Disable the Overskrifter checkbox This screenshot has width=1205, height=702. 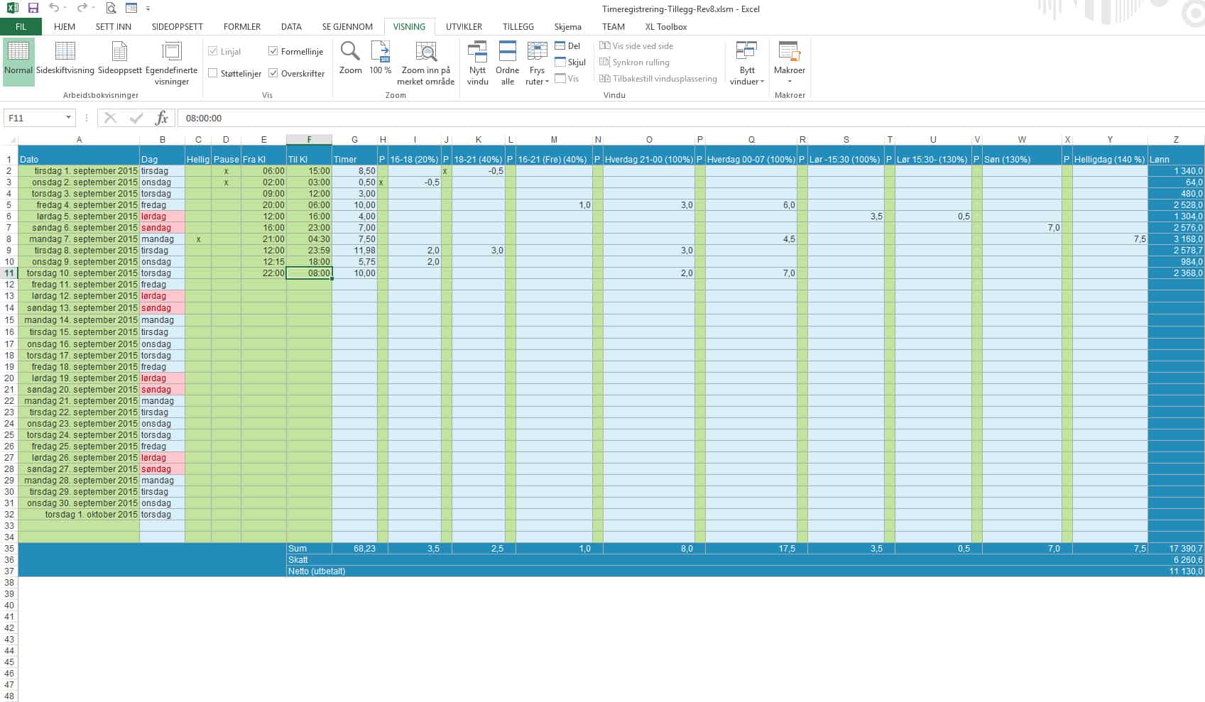click(x=273, y=72)
